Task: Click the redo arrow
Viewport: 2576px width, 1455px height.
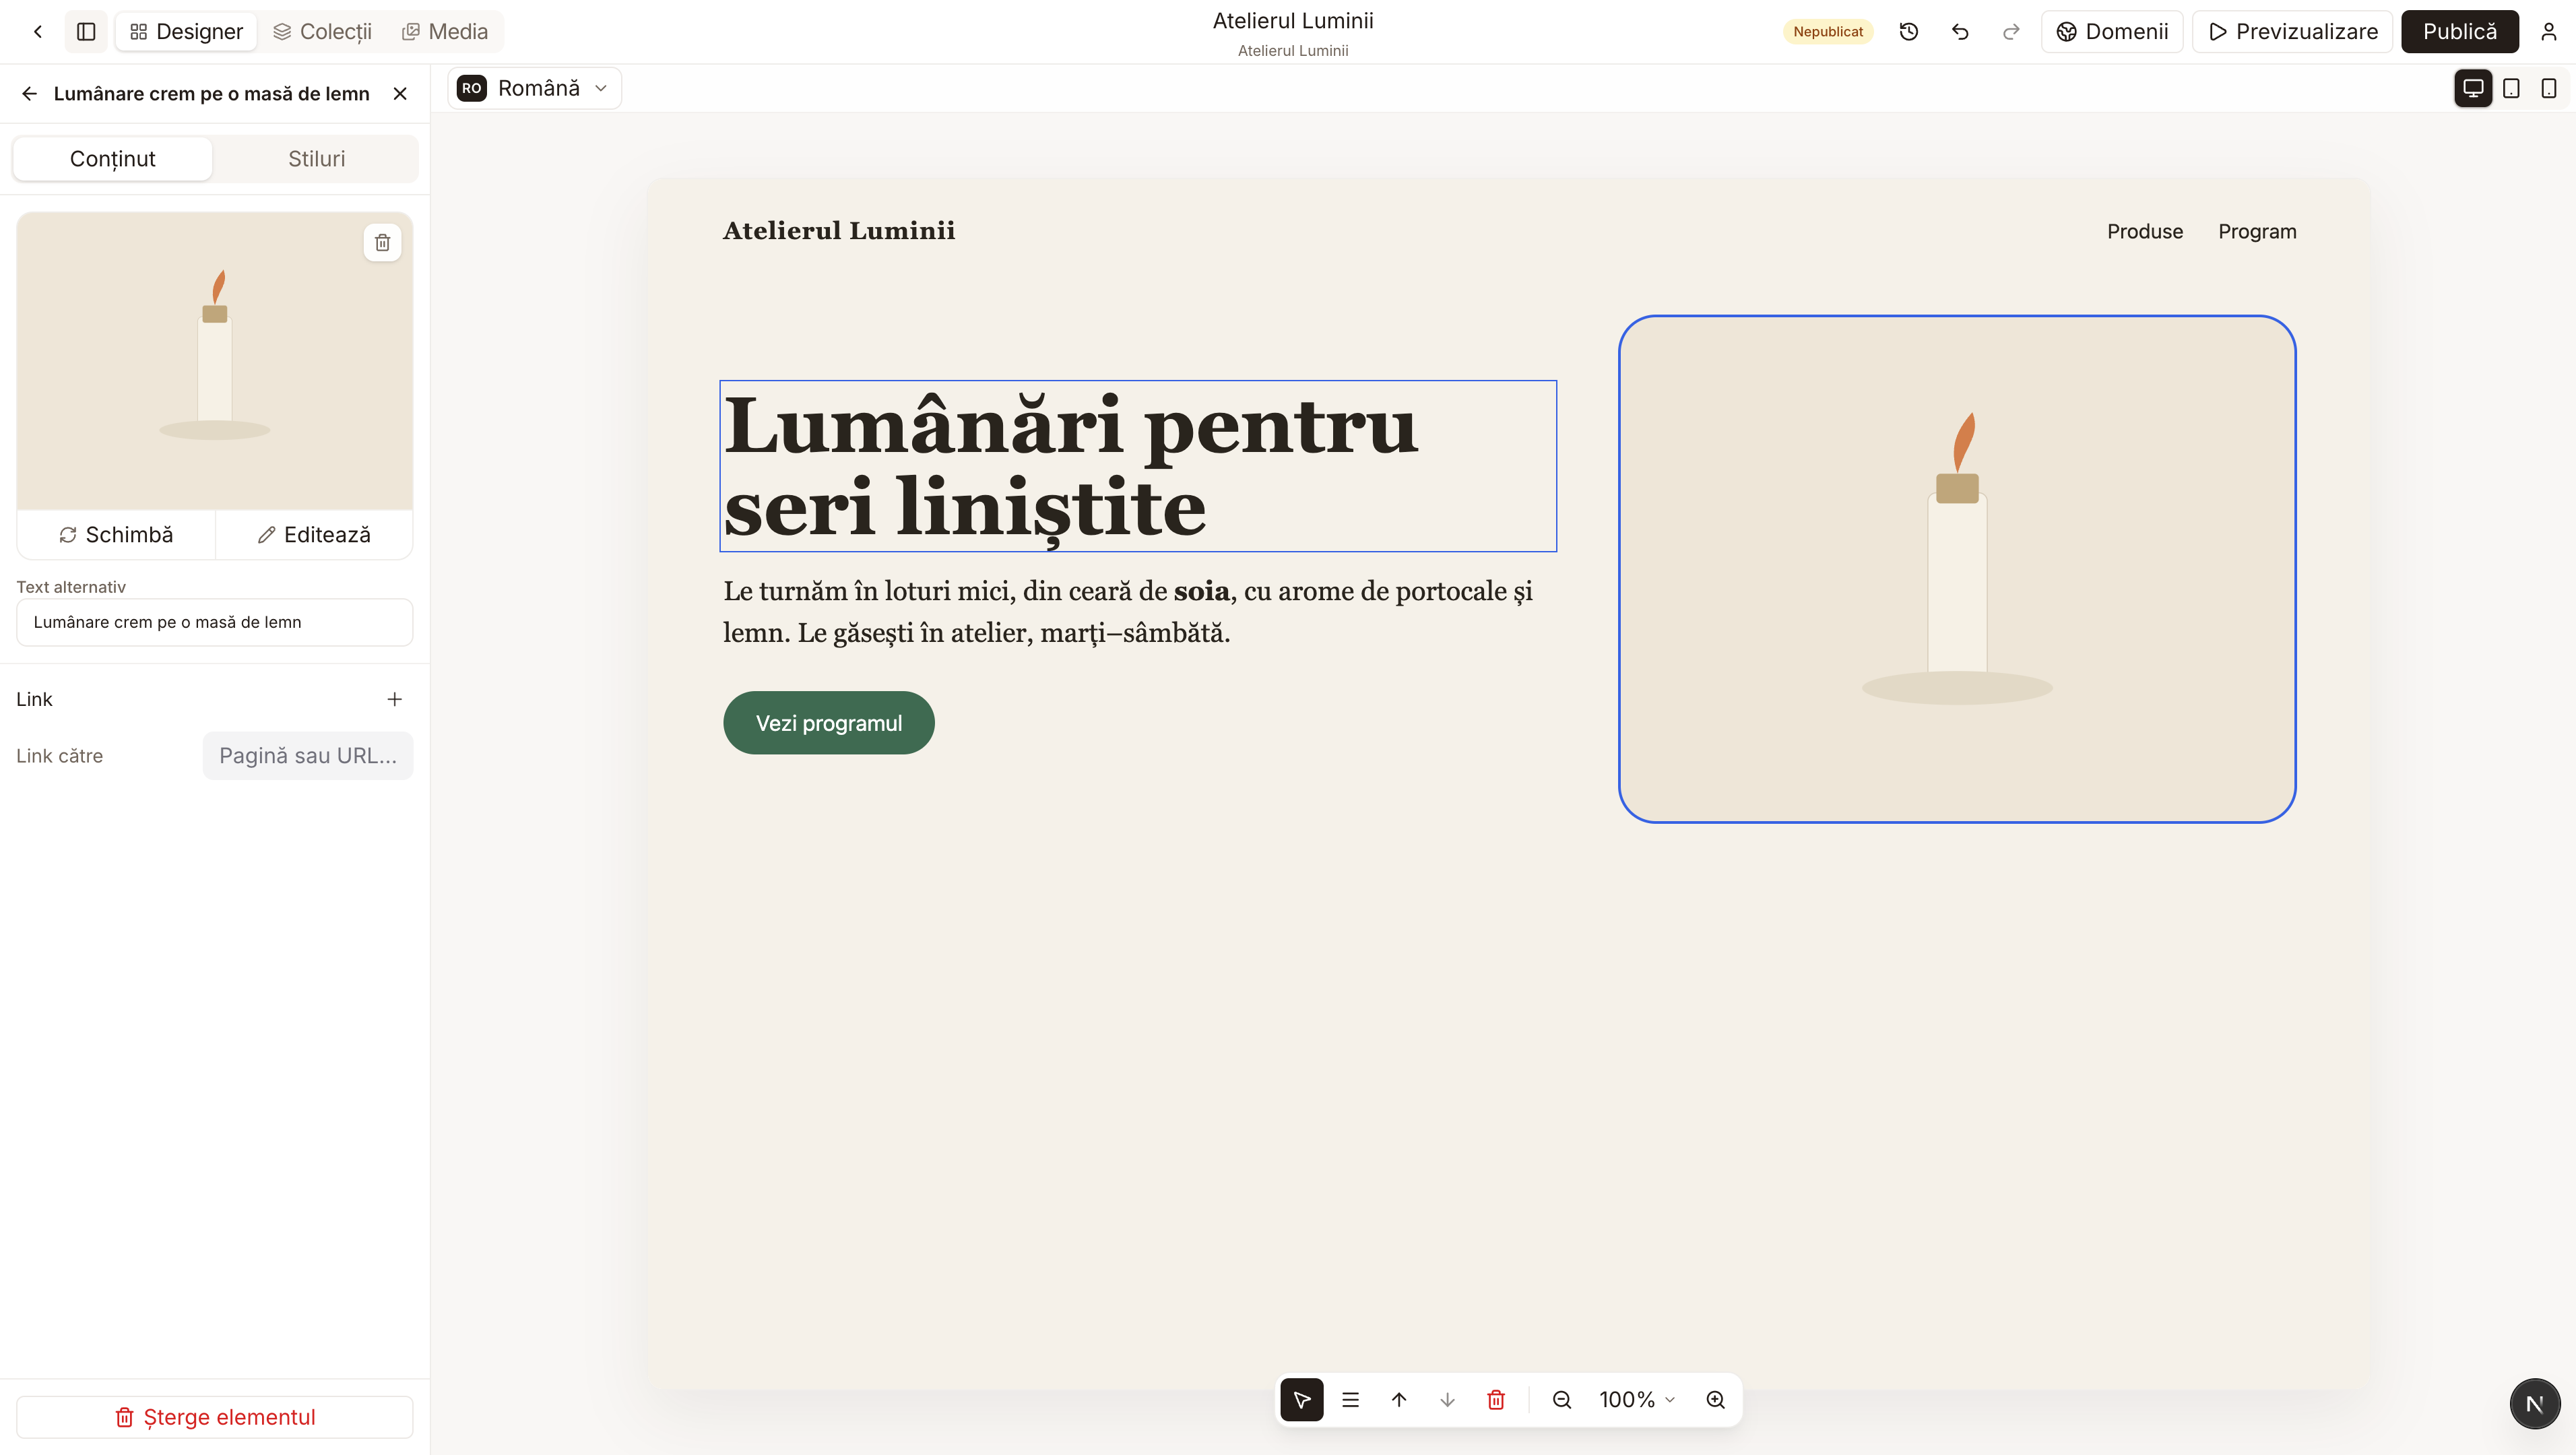Action: [x=2011, y=32]
